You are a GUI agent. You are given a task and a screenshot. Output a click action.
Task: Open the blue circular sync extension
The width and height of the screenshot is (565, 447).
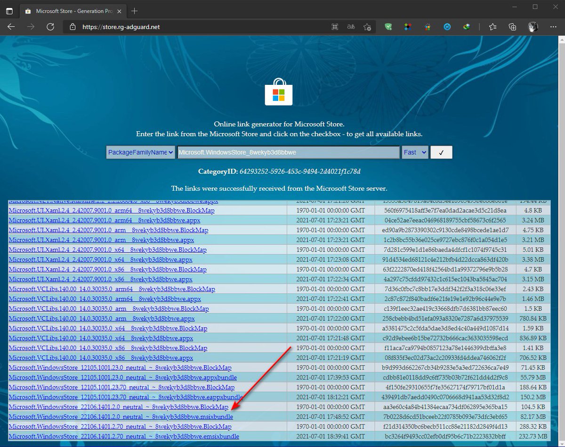(x=447, y=27)
